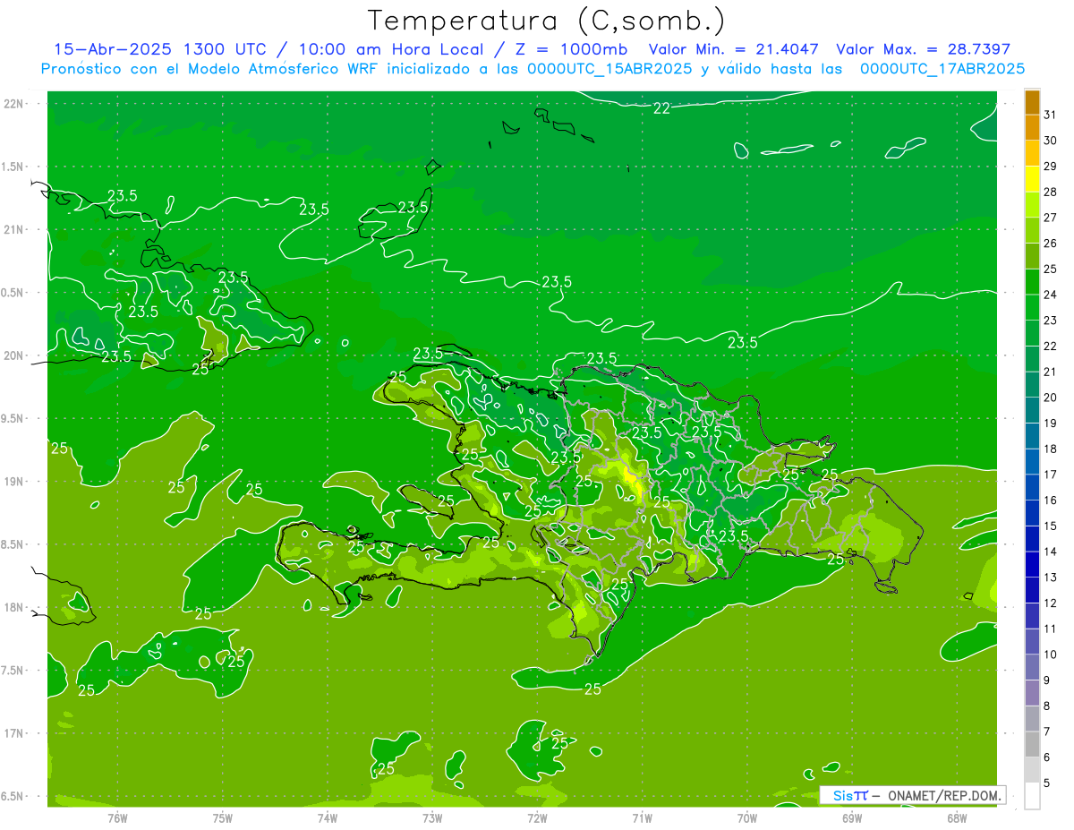Click the 'ONAMET/REP.DOM.' credit box
This screenshot has height=830, width=1074.
(911, 795)
